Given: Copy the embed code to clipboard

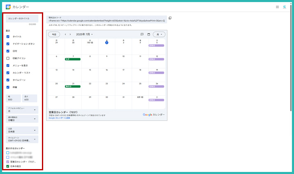Looking at the screenshot, I should click(x=170, y=18).
